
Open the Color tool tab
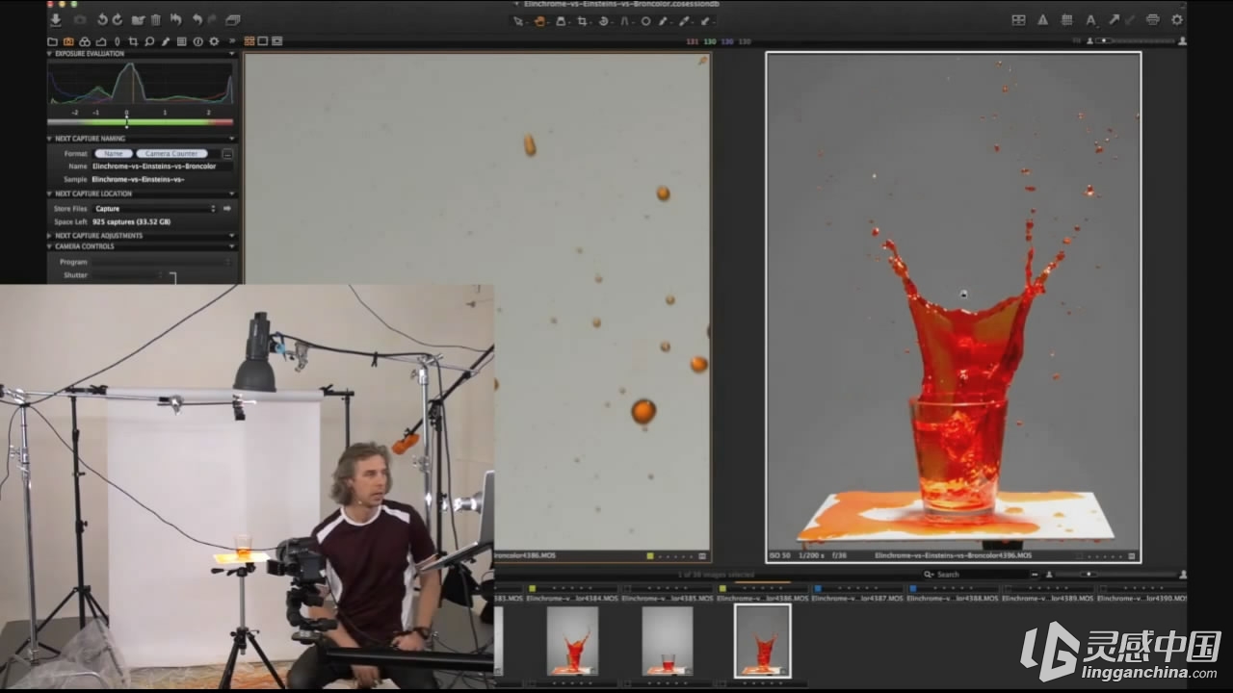tap(85, 41)
